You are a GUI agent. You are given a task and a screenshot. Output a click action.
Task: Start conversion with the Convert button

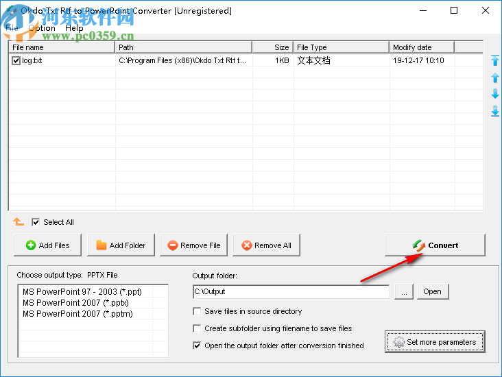pos(435,245)
